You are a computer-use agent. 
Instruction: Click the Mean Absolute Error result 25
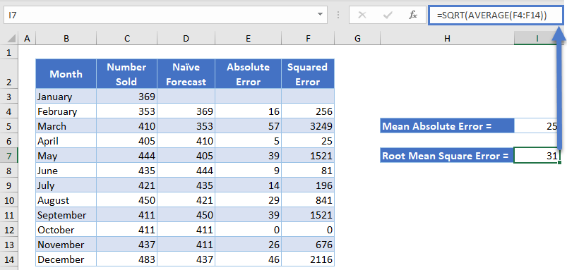537,126
